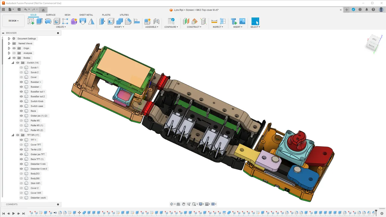
Task: Click the Extrude tool icon
Action: click(x=39, y=21)
